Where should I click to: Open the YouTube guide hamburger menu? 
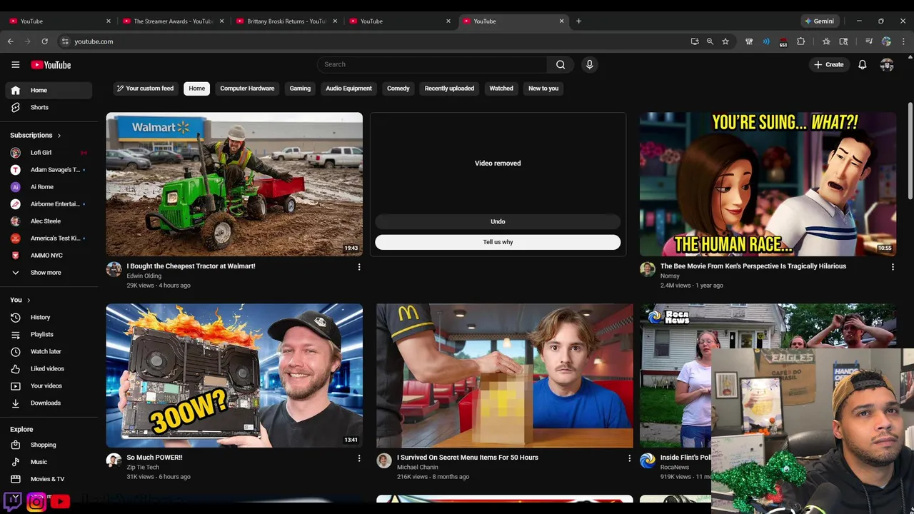[15, 64]
